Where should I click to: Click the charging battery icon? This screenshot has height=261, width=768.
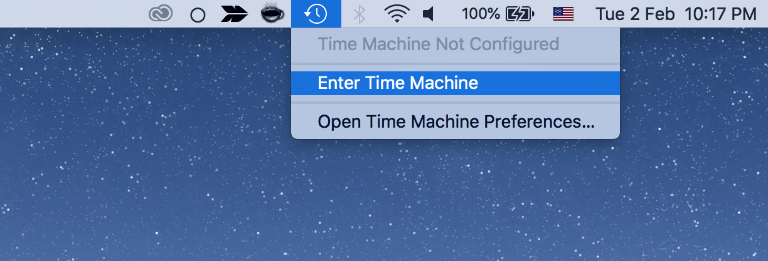520,14
